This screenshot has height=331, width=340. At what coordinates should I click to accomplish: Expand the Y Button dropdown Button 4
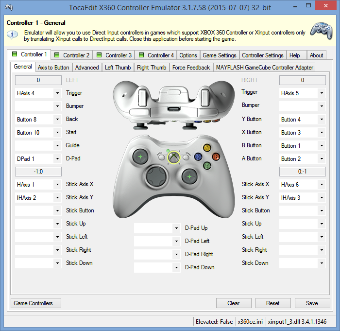322,120
